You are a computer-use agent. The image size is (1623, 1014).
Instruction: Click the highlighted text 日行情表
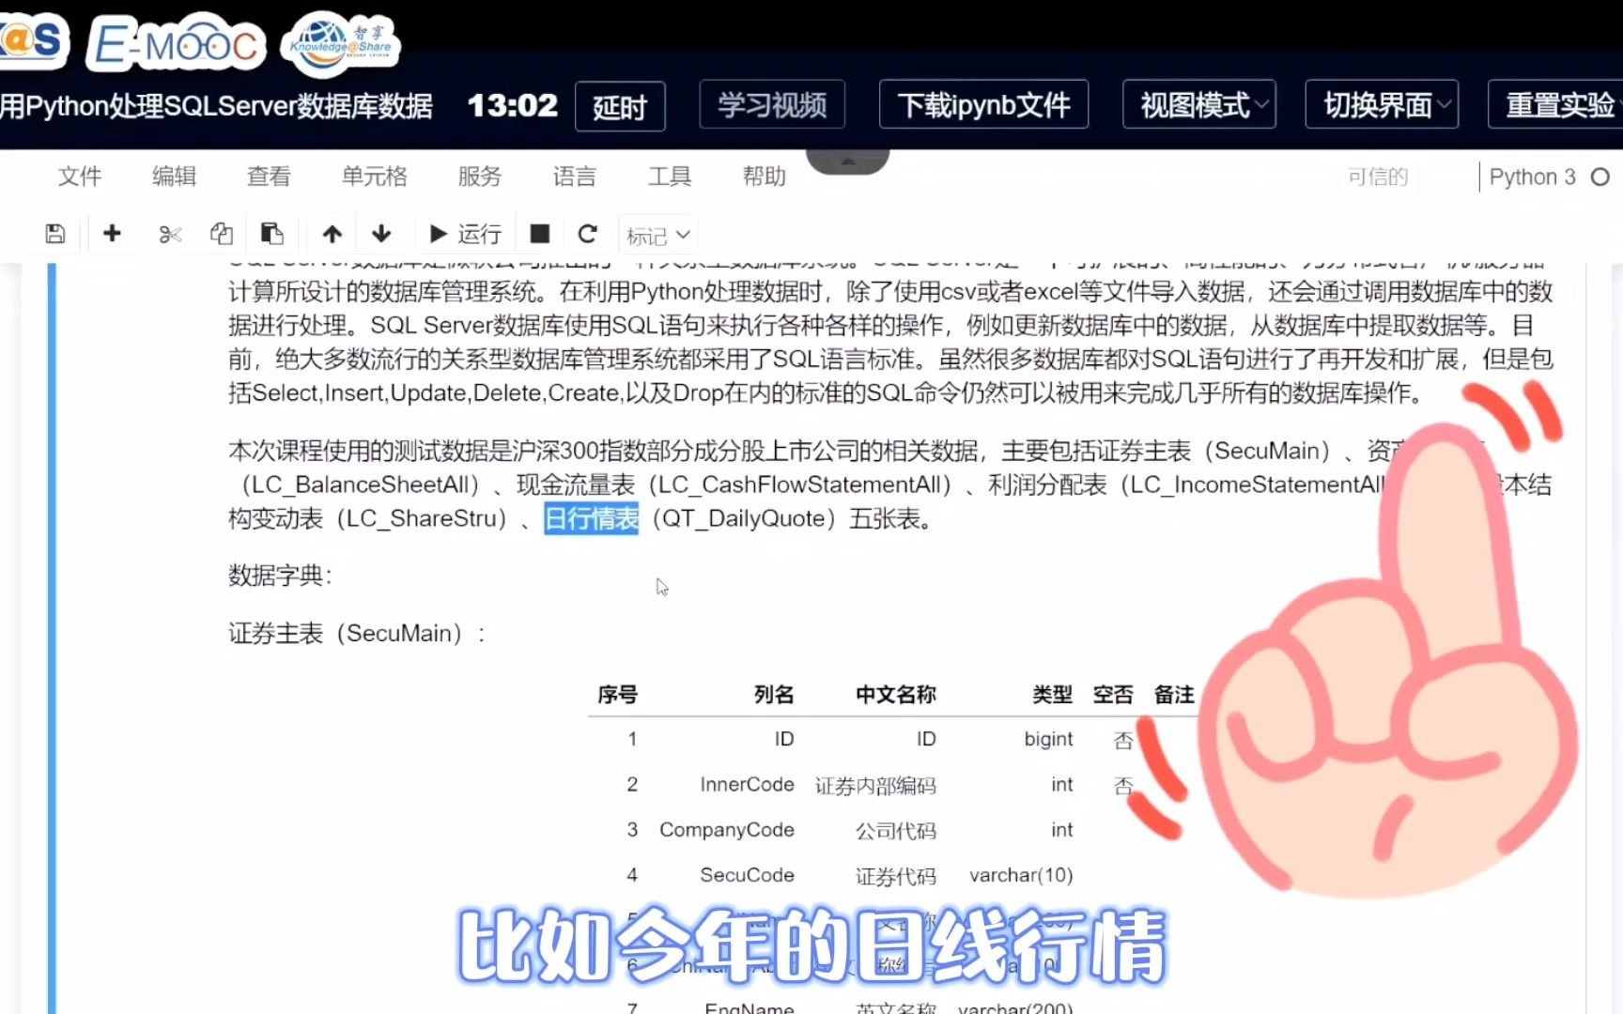tap(592, 518)
